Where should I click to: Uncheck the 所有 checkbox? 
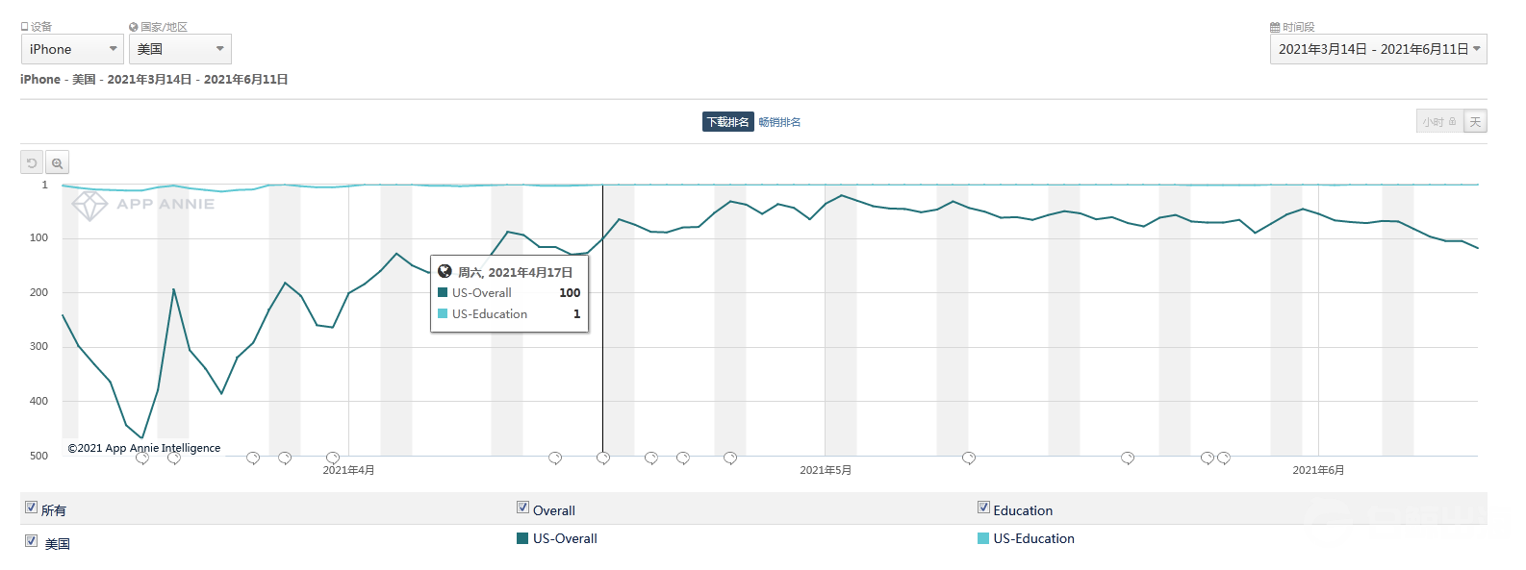(x=32, y=508)
